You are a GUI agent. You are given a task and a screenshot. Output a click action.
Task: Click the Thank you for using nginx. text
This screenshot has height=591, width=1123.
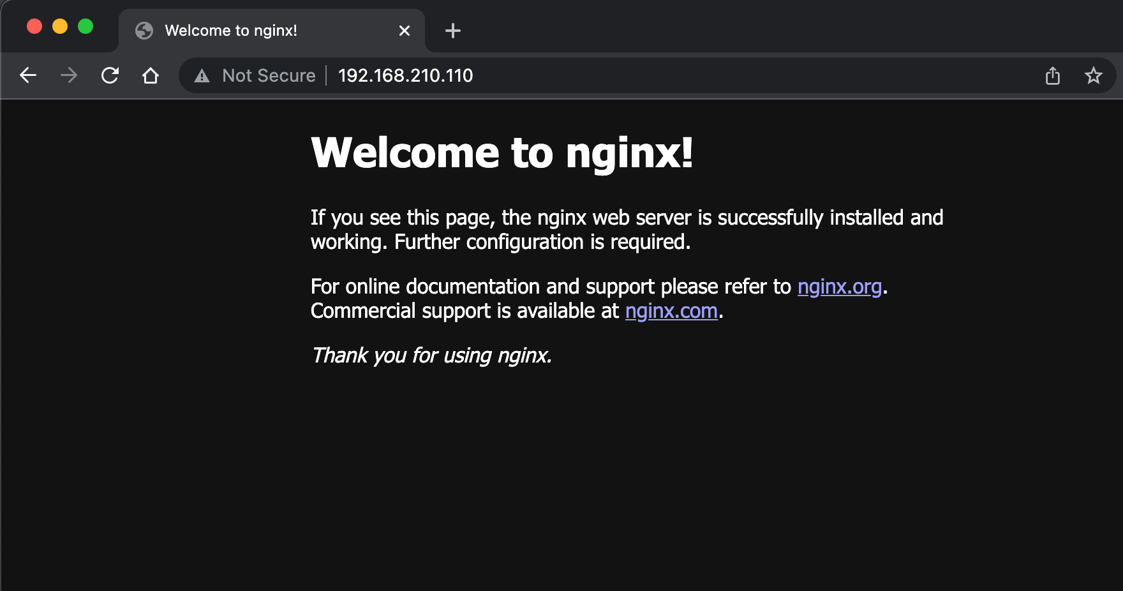pos(431,355)
